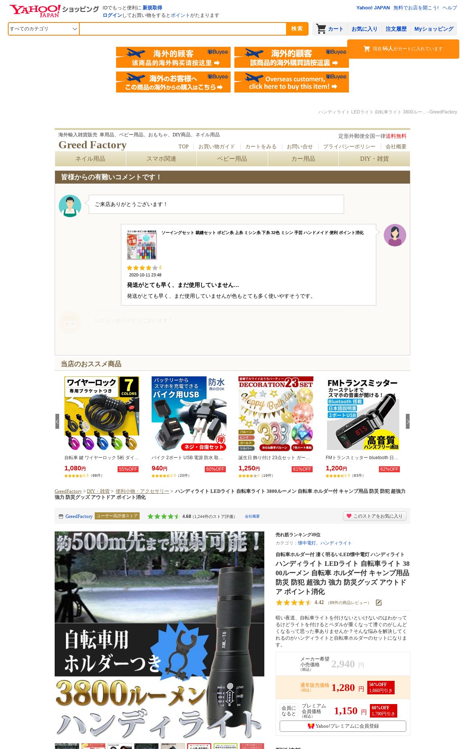Image resolution: width=465 pixels, height=749 pixels.
Task: Click the 56%OFF discount badge
Action: click(x=381, y=688)
